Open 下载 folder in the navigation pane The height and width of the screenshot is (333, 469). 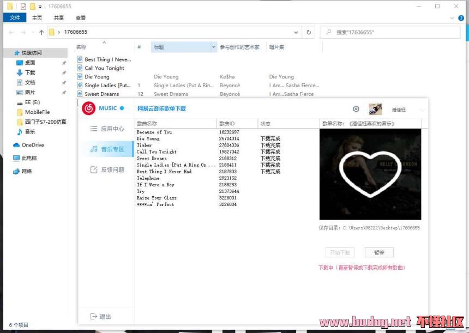(x=29, y=72)
